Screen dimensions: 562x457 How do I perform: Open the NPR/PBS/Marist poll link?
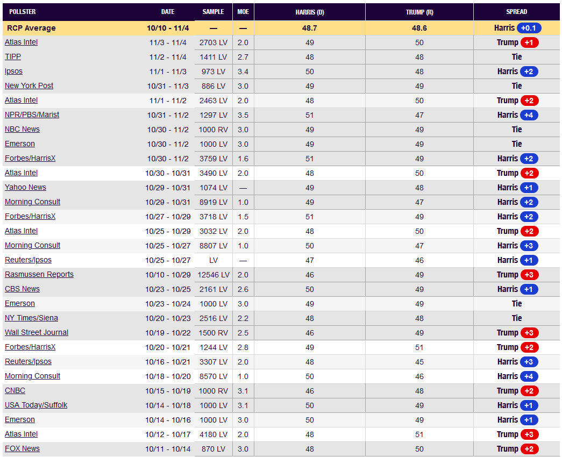point(32,115)
